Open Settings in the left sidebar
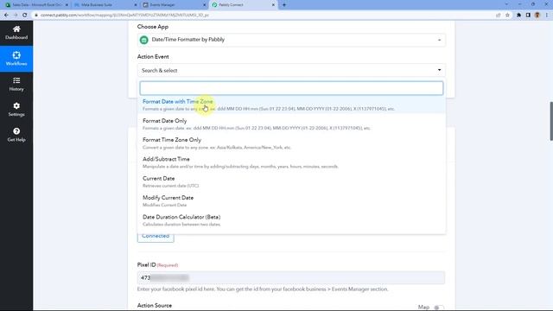The image size is (553, 311). pyautogui.click(x=16, y=110)
